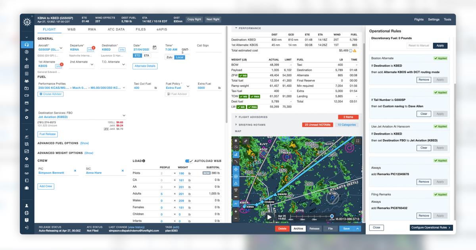Screen dimensions: 476x250
Task: Click the map zoom in plus icon
Action: coord(235,212)
